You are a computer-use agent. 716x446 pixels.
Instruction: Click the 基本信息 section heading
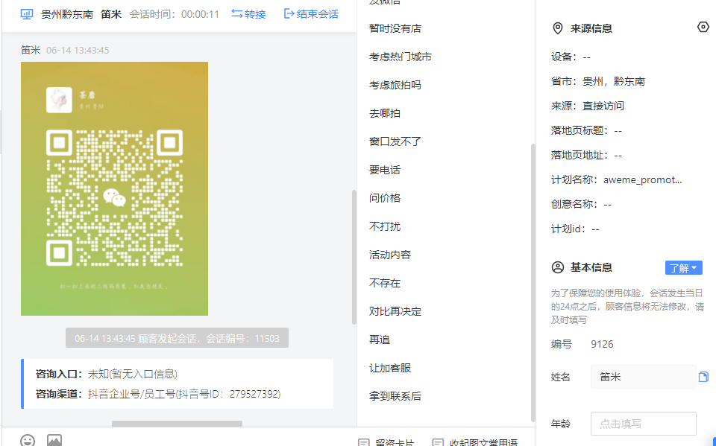[591, 267]
